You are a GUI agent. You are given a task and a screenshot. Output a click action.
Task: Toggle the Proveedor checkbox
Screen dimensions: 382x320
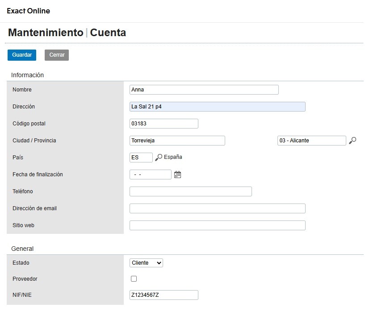(134, 279)
